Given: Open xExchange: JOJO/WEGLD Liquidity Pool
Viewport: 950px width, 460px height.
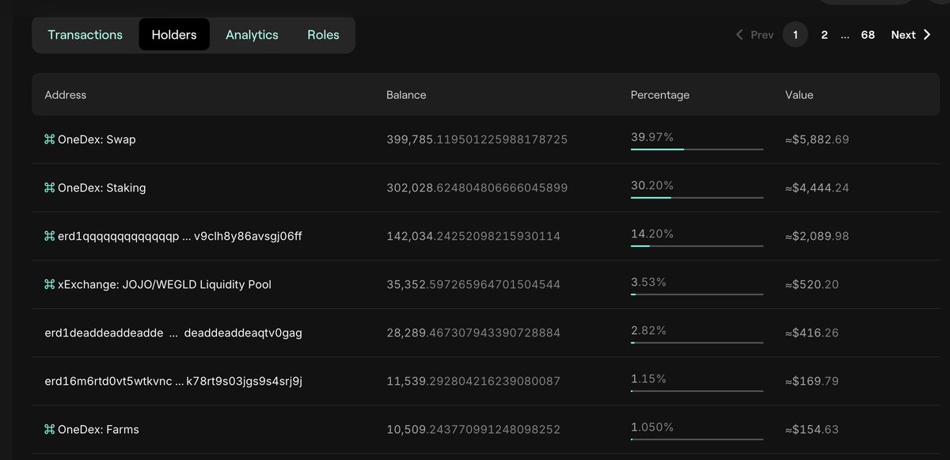Looking at the screenshot, I should 165,284.
